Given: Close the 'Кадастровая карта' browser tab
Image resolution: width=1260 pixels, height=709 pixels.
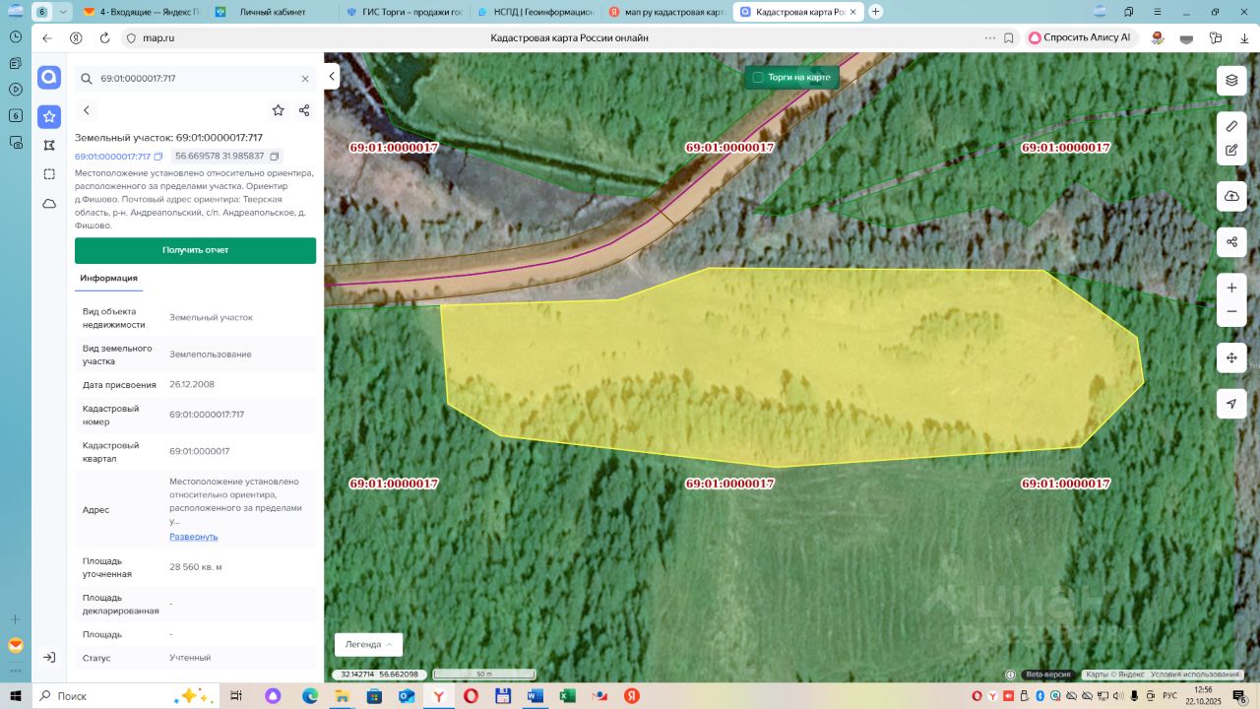Looking at the screenshot, I should pyautogui.click(x=853, y=12).
